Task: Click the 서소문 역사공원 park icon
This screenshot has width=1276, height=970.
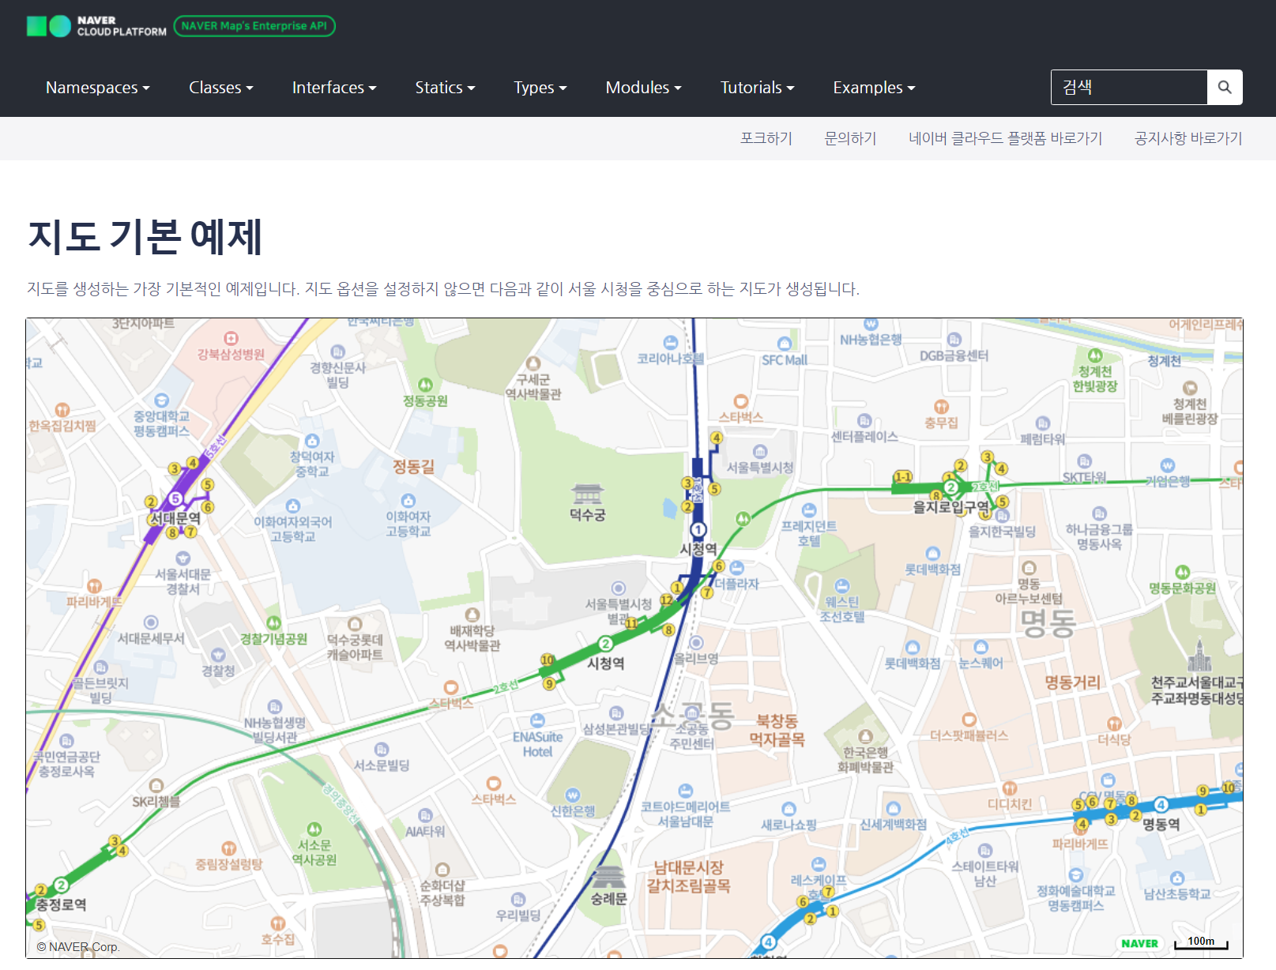Action: (314, 829)
